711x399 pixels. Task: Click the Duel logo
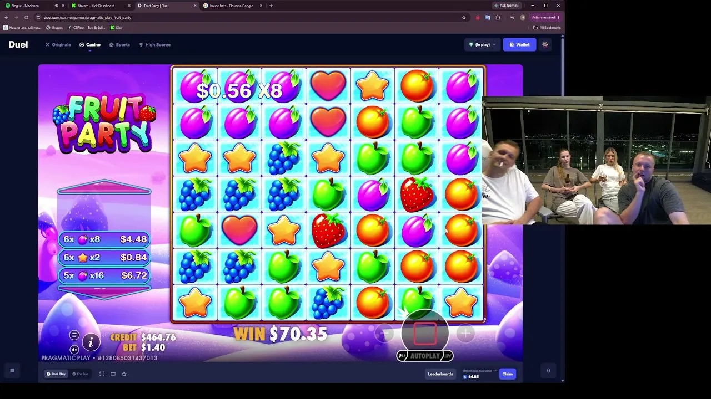coord(18,44)
